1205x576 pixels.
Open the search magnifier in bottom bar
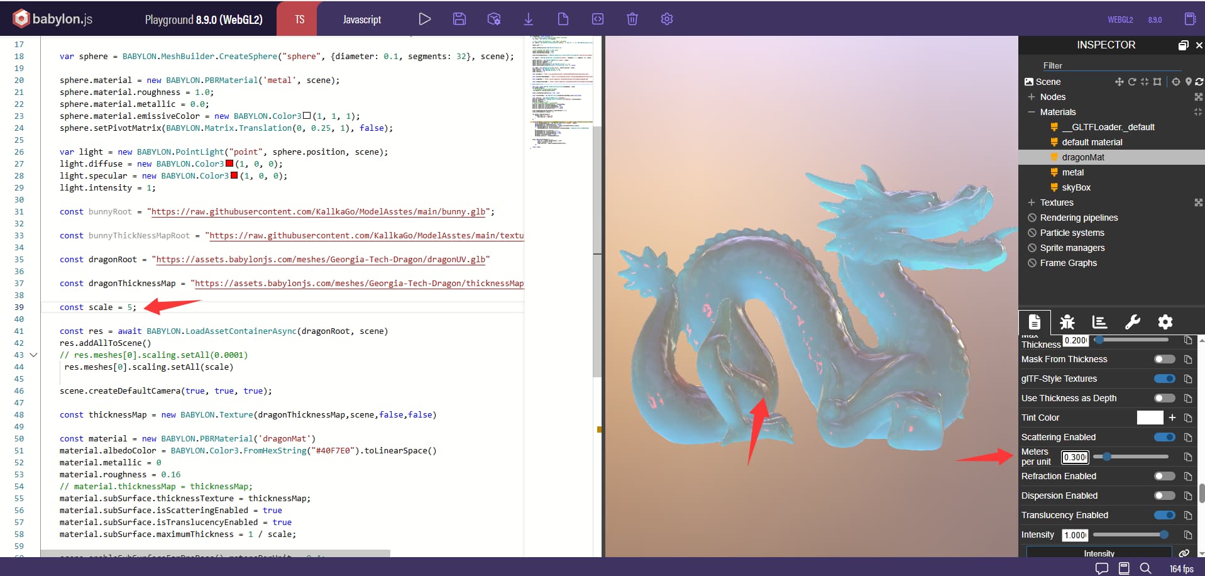(1146, 568)
